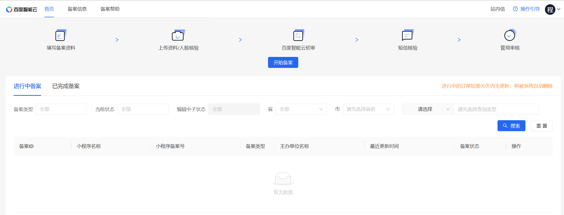Click the 操作引导 question mark icon
This screenshot has width=564, height=215.
click(x=515, y=9)
